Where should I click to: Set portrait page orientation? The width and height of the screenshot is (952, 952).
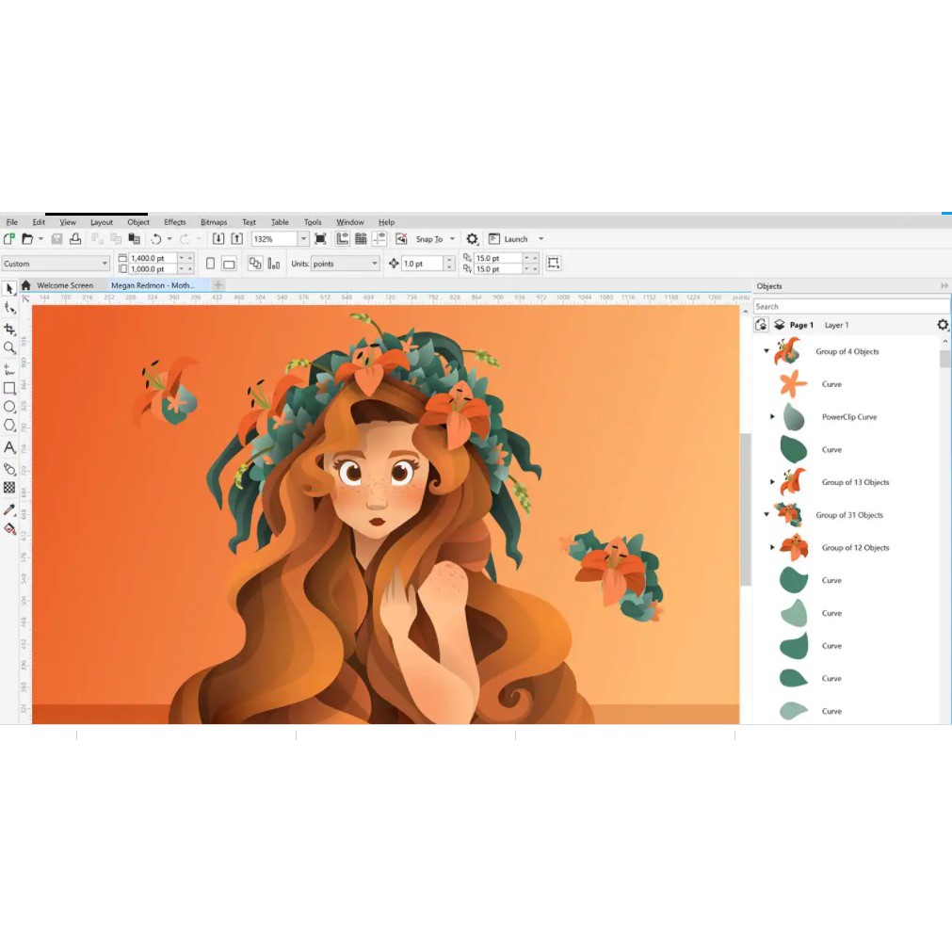[211, 264]
